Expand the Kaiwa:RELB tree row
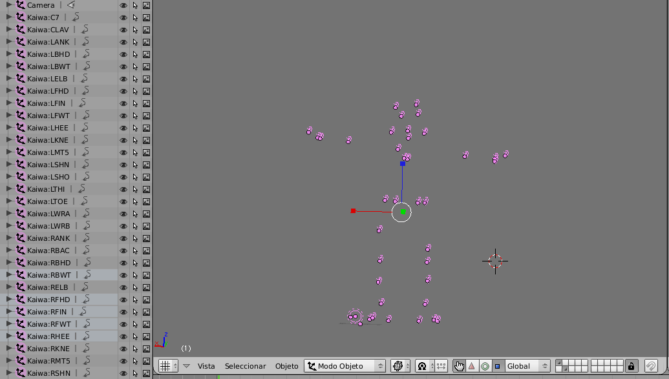Image resolution: width=669 pixels, height=379 pixels. point(8,287)
